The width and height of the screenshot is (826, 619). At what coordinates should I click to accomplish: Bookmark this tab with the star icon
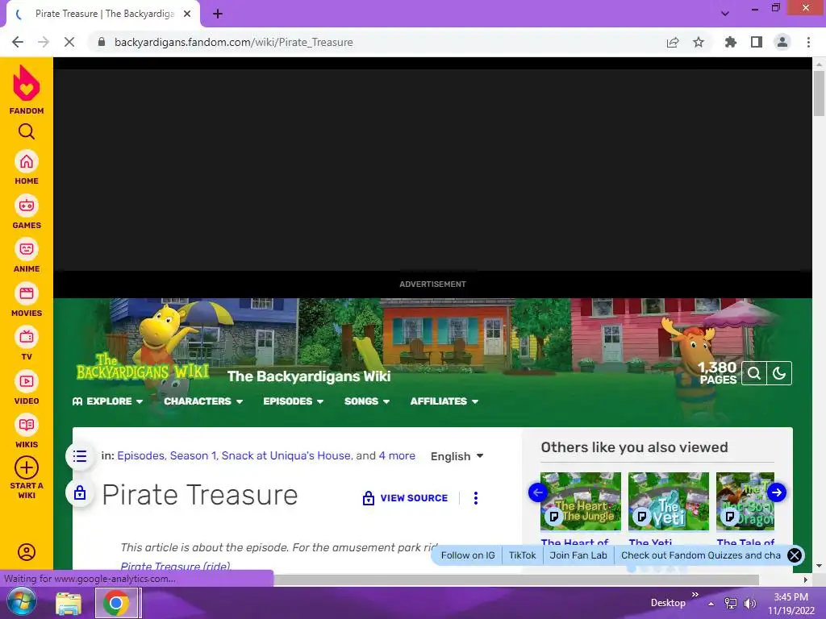(x=699, y=42)
